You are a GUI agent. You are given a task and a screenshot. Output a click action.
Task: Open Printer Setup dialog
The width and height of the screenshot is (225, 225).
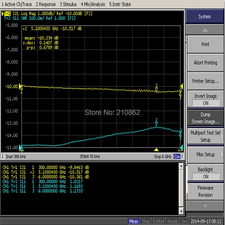coord(205,81)
